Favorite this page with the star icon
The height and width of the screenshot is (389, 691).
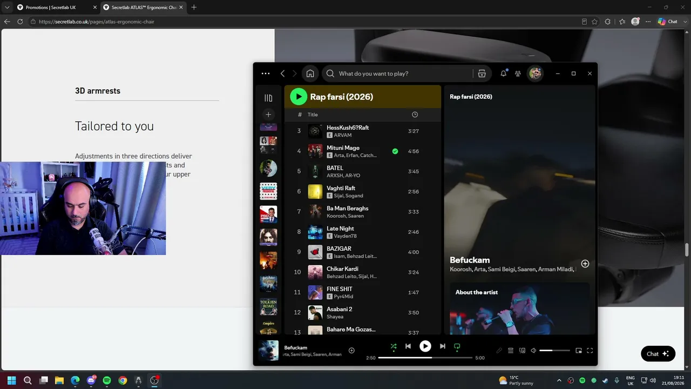point(594,22)
